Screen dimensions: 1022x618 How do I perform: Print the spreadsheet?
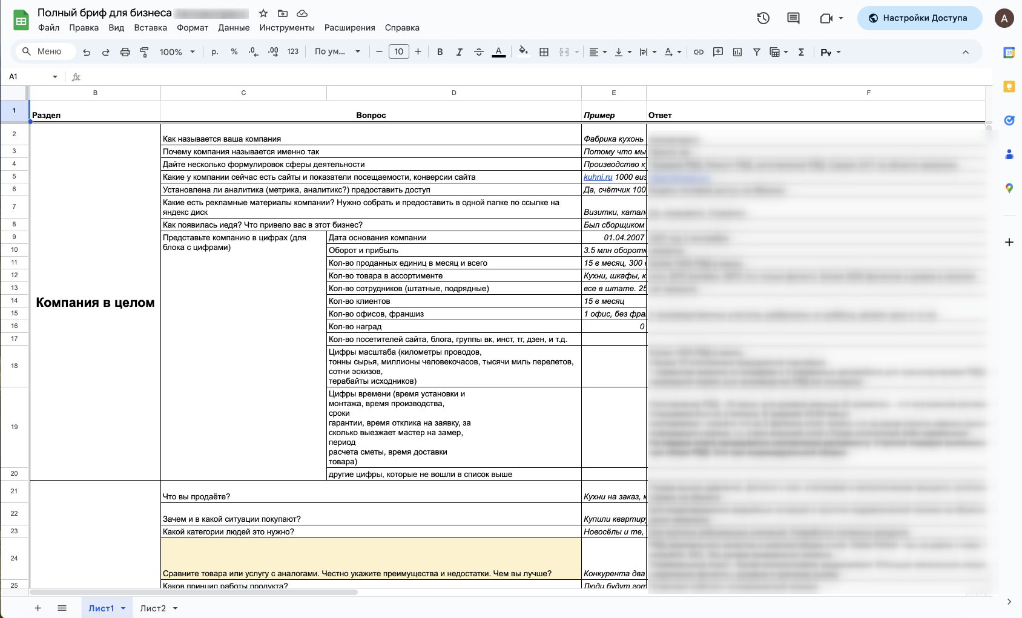(x=125, y=52)
